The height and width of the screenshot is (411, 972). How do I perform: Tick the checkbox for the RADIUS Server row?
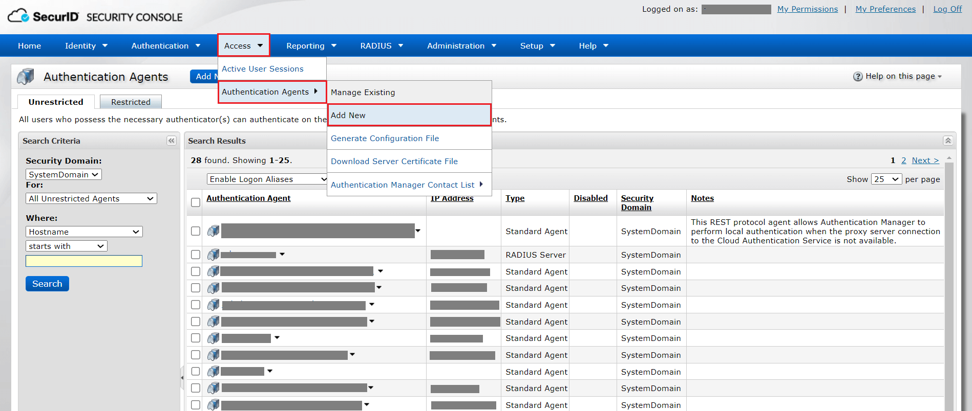[x=196, y=255]
